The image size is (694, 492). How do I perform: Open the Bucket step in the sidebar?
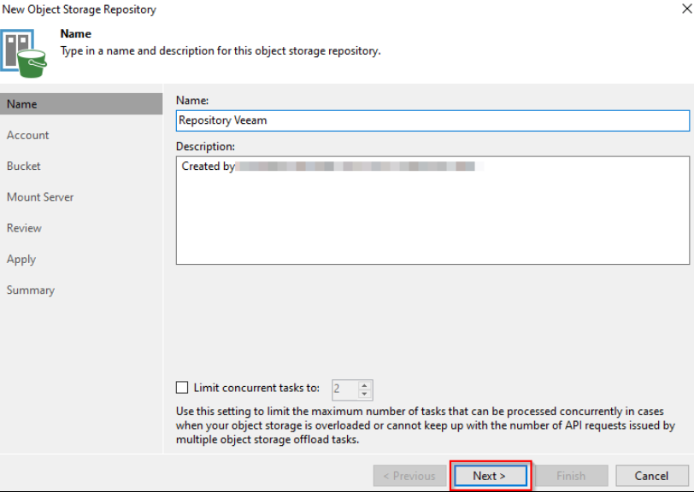point(24,166)
